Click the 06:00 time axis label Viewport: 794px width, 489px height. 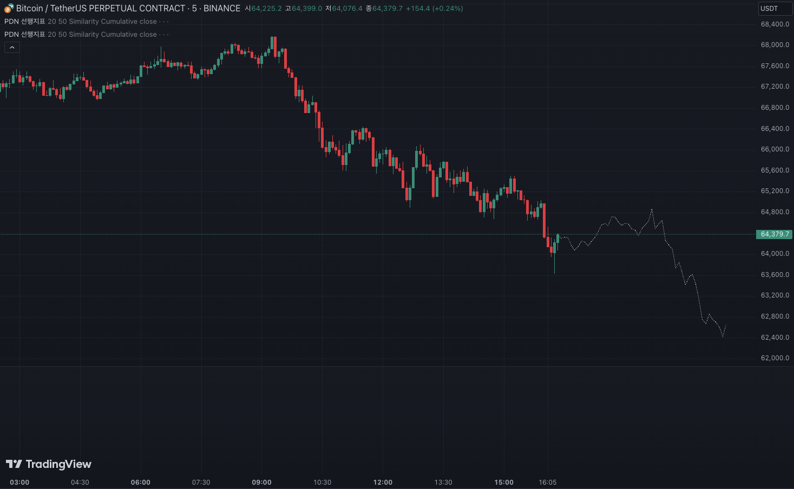point(141,483)
